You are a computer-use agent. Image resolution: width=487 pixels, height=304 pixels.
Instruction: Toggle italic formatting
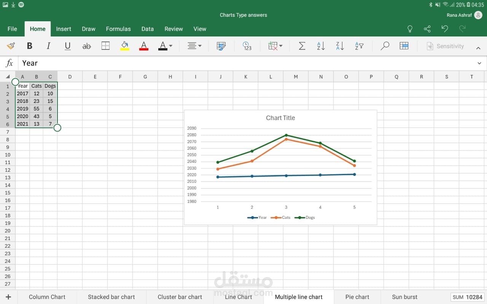pyautogui.click(x=48, y=46)
